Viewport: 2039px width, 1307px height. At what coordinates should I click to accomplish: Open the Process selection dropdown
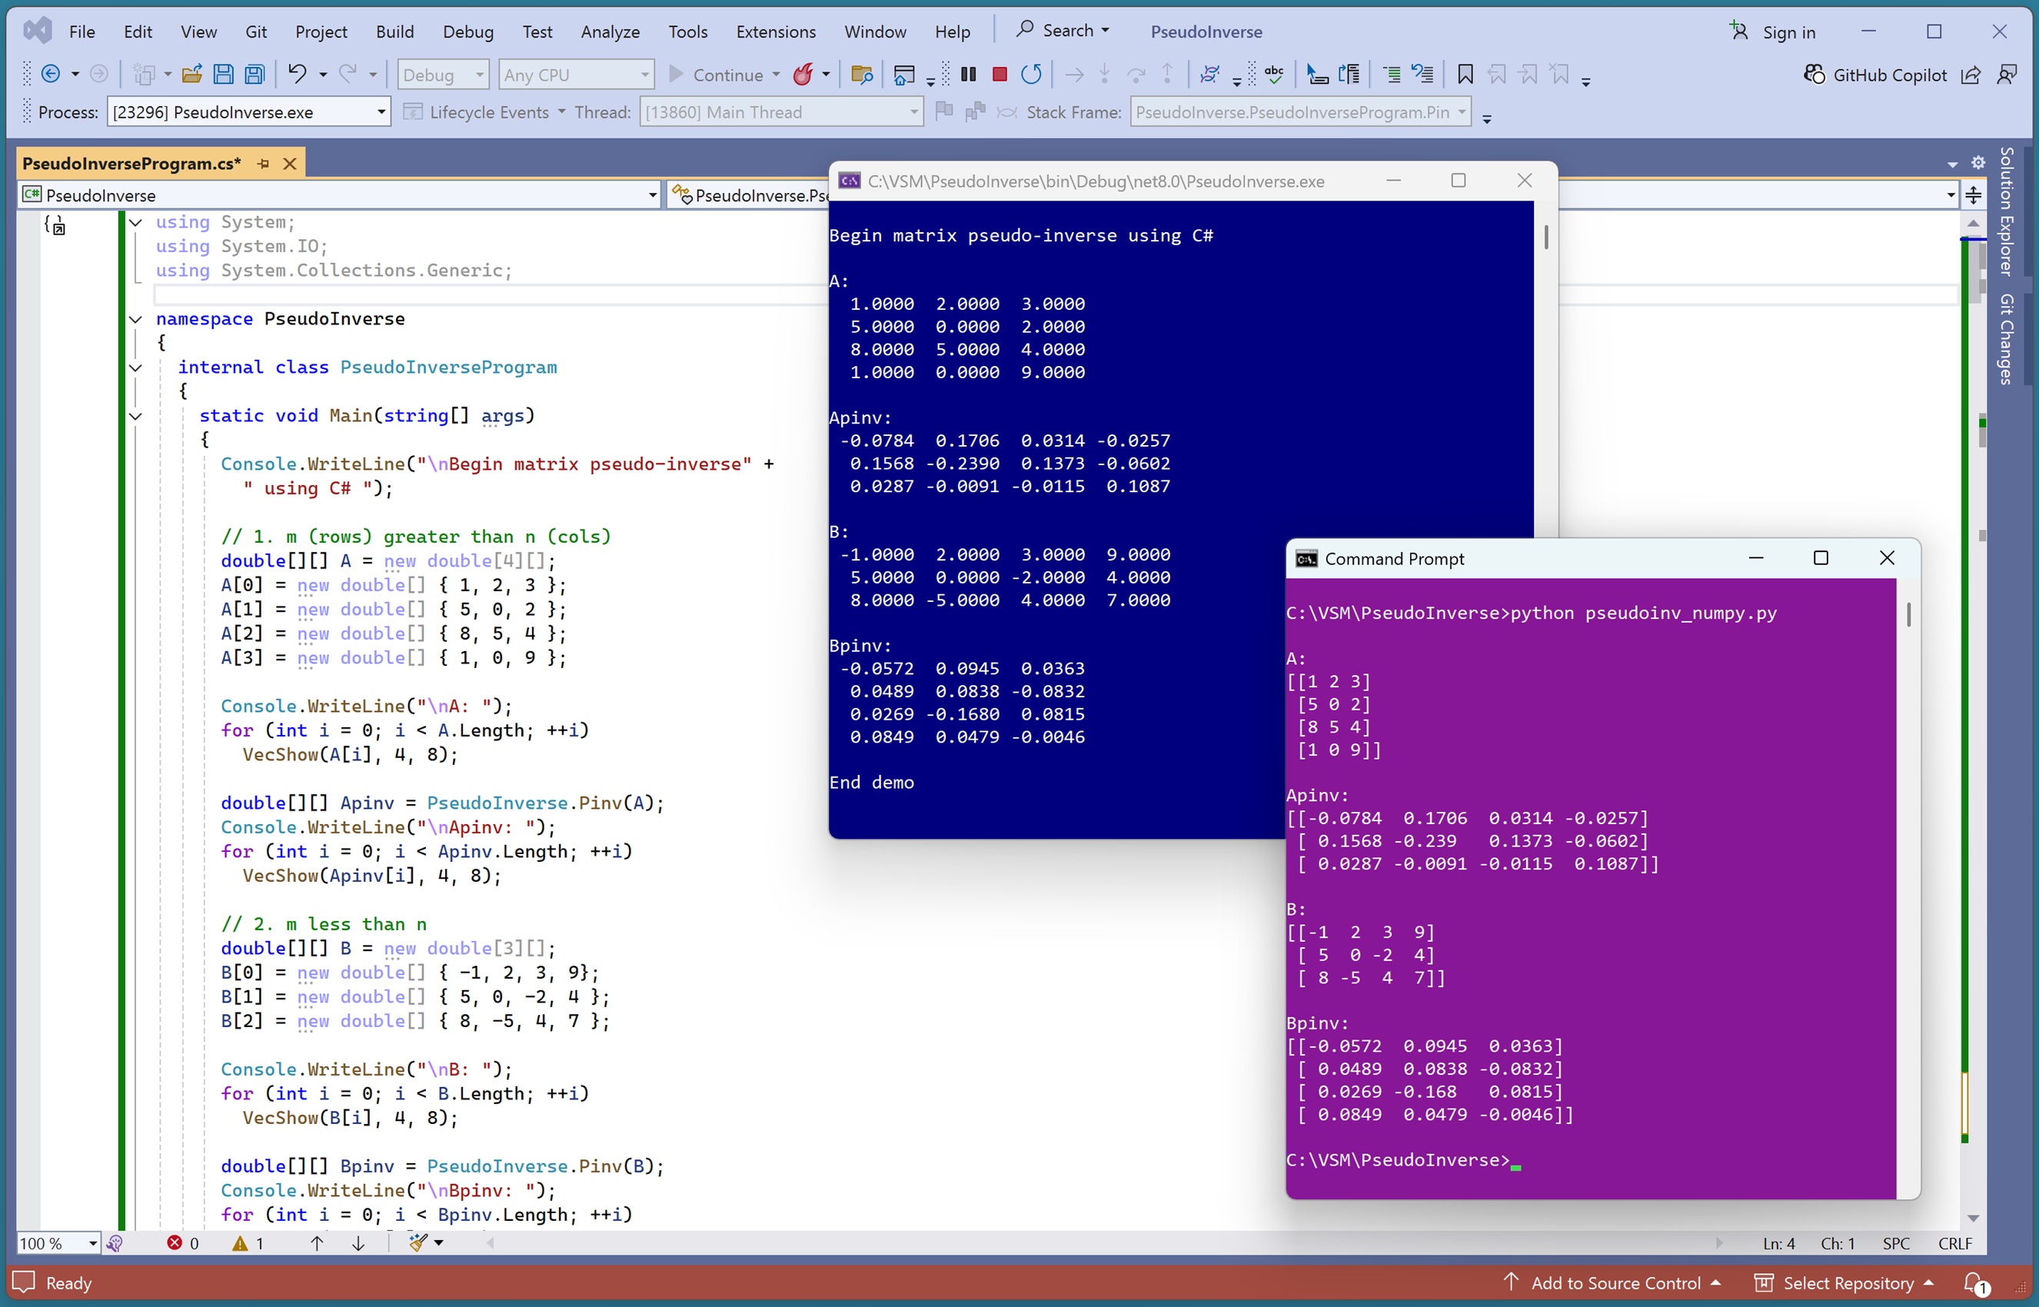pyautogui.click(x=381, y=112)
